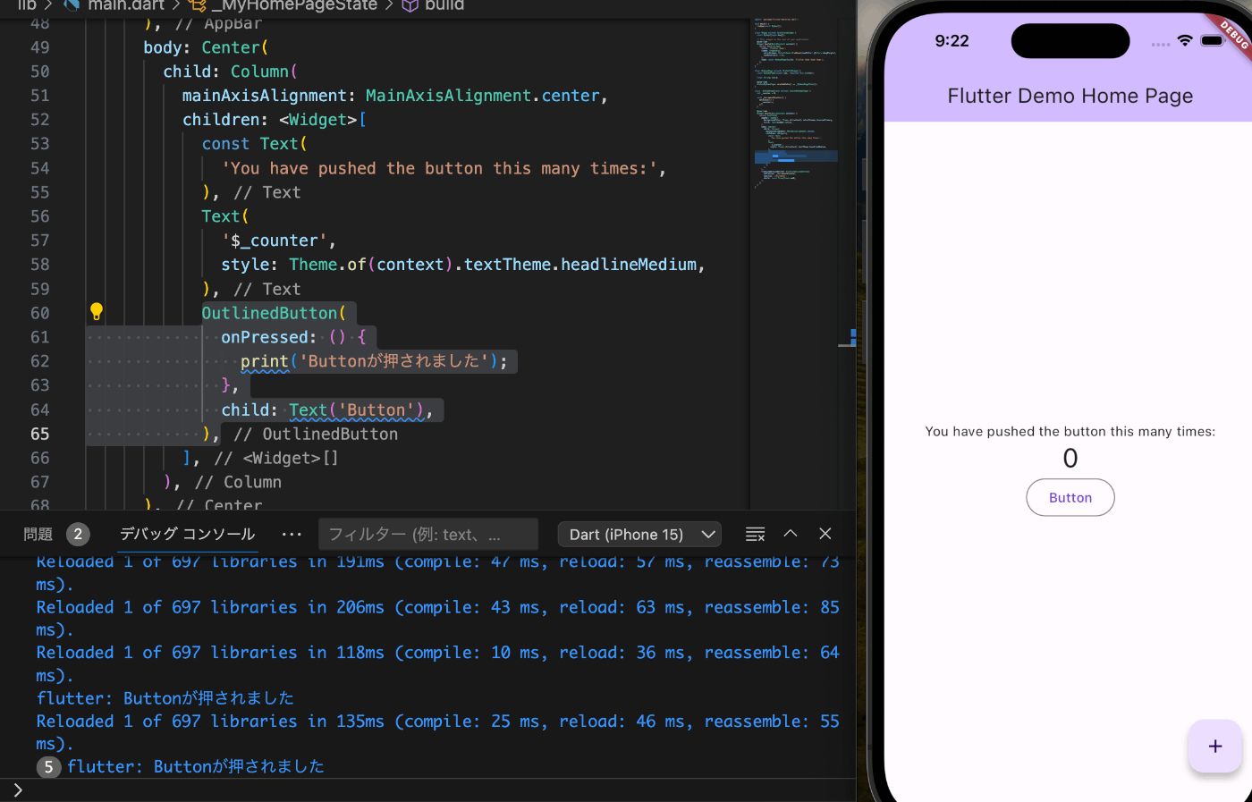Focus the フィルター filter input field
Screen dimensions: 1252x802
(428, 535)
